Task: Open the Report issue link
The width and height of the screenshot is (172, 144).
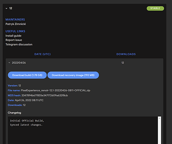Action: pos(14,40)
